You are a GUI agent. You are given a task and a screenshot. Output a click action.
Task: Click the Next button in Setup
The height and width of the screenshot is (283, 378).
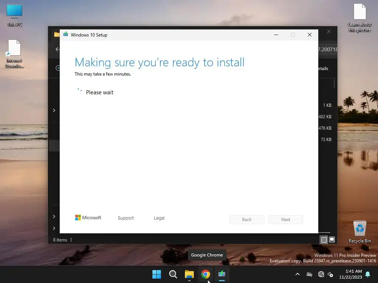pyautogui.click(x=286, y=220)
